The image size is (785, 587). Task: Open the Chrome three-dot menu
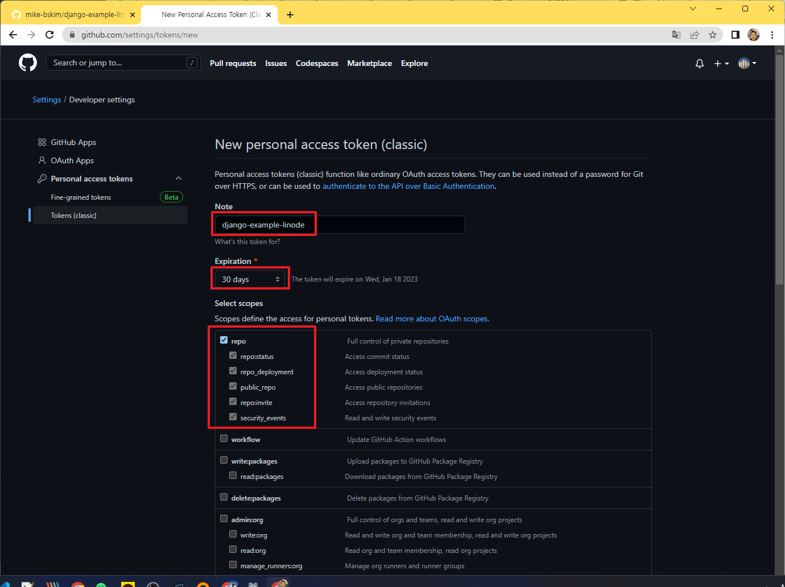point(772,35)
